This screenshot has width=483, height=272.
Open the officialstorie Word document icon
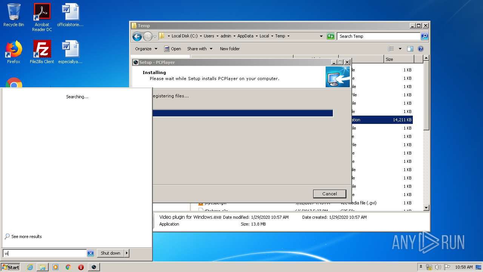[x=70, y=15]
